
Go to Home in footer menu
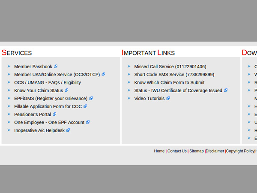click(159, 151)
